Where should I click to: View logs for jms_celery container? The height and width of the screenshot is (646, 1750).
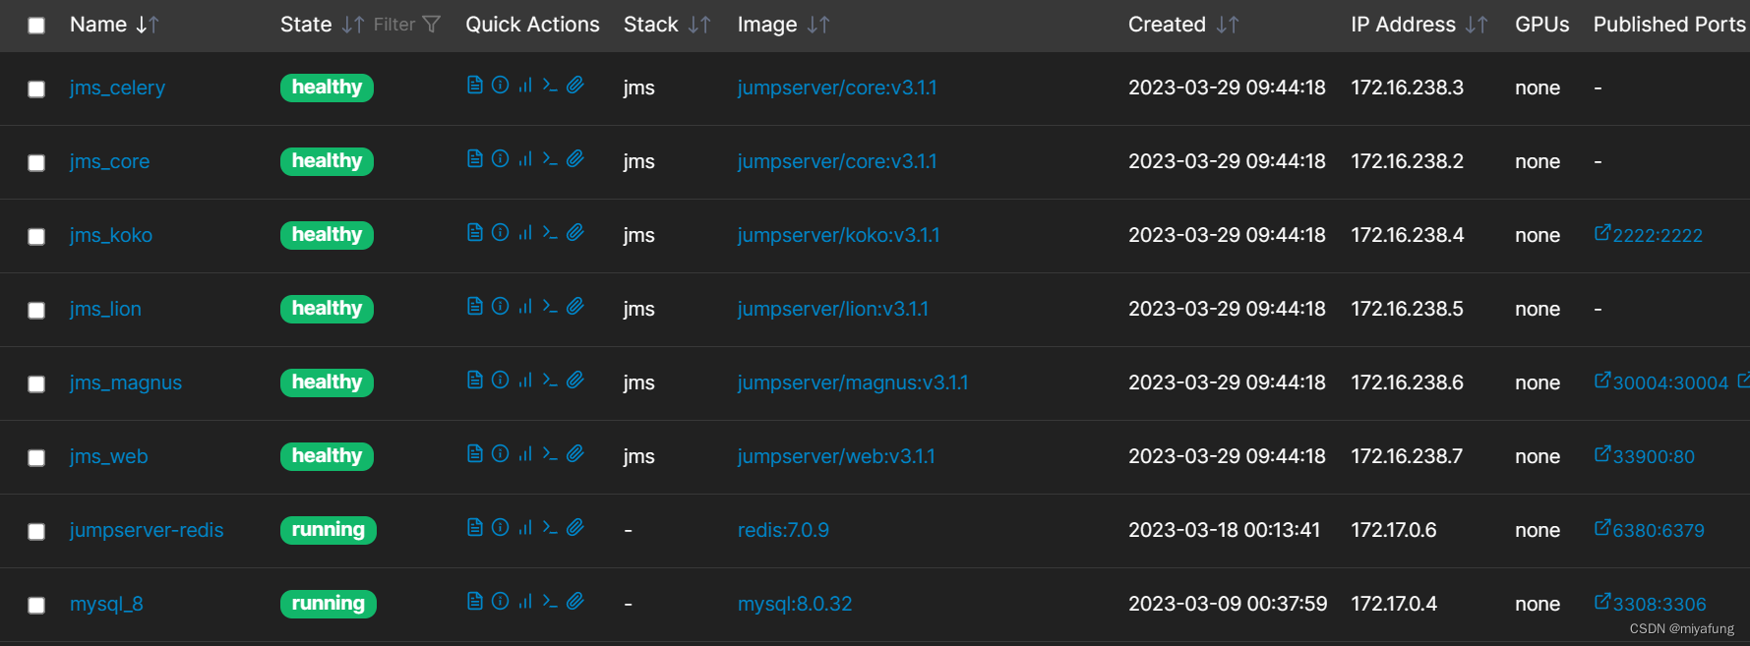tap(474, 85)
